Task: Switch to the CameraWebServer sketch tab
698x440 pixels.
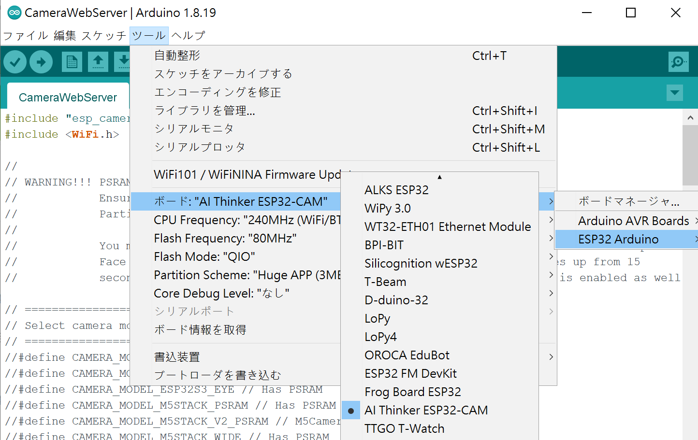Action: 68,97
